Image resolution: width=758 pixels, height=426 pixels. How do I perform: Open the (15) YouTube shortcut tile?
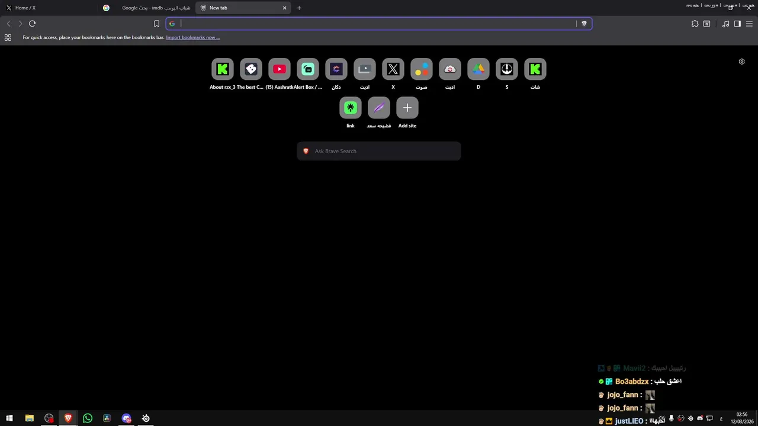pos(280,69)
